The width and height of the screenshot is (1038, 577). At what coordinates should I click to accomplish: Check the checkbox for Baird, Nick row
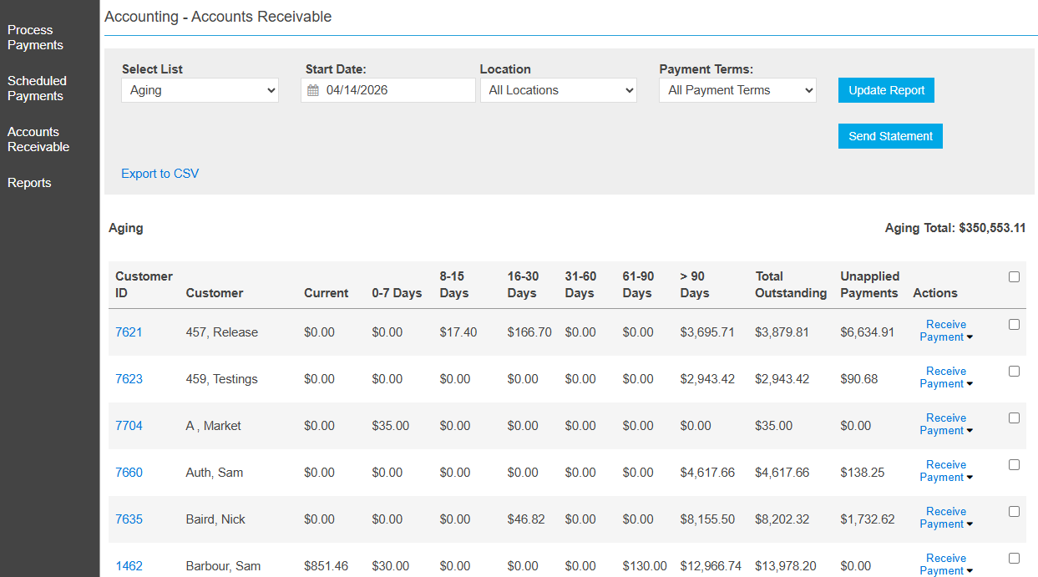click(x=1014, y=510)
